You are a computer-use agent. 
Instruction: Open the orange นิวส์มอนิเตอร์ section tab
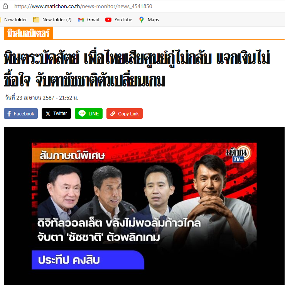point(29,33)
